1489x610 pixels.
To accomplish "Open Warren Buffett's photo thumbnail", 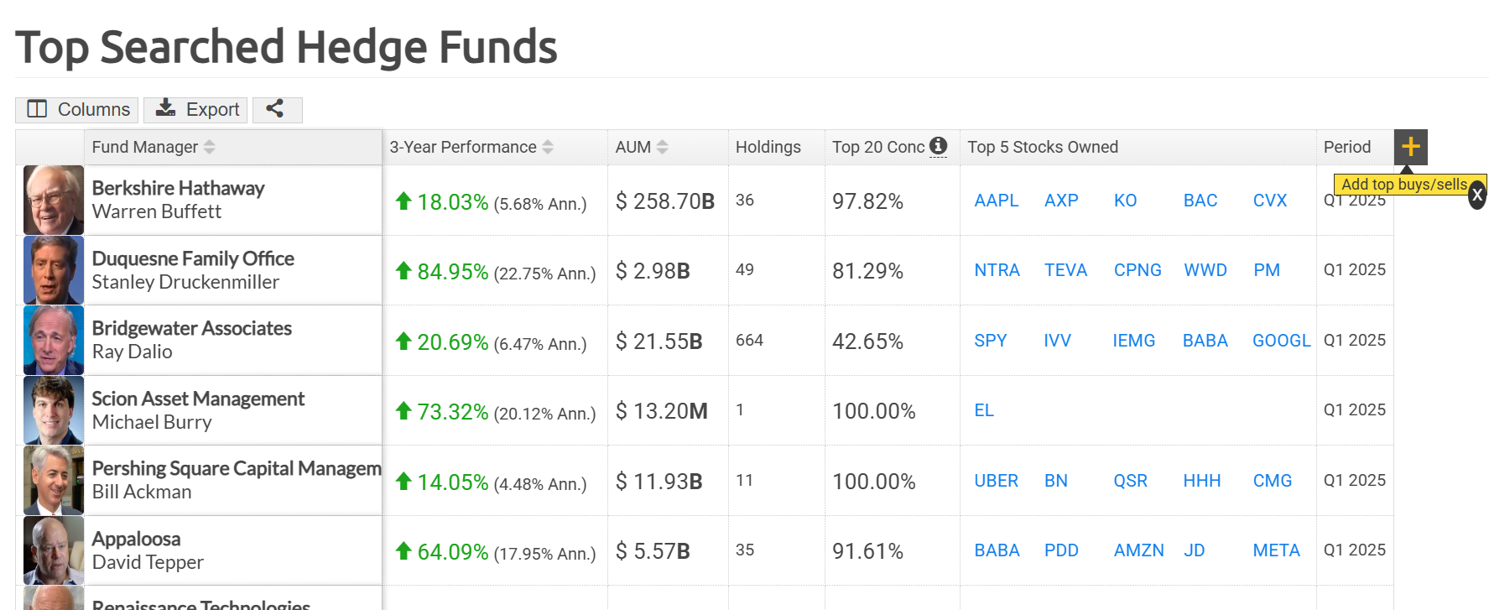I will point(54,200).
